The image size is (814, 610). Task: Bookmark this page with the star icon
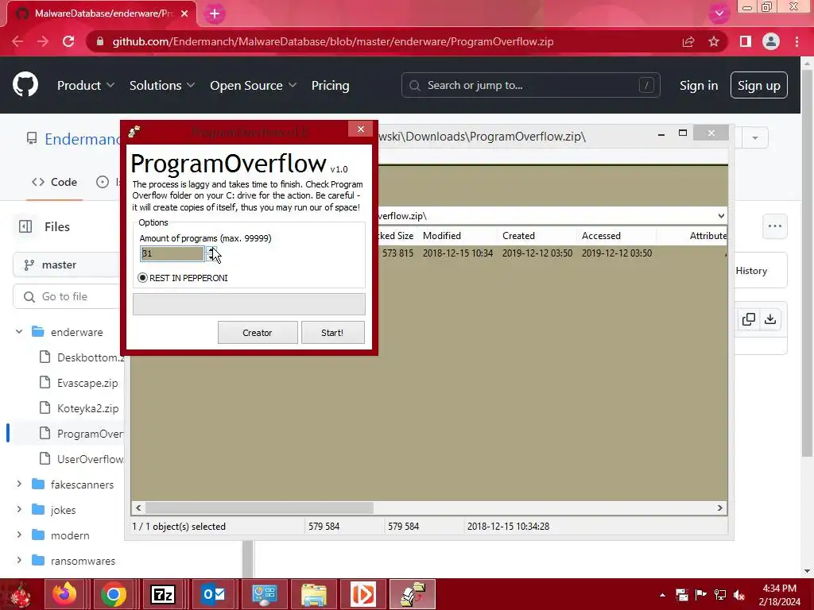pos(714,41)
